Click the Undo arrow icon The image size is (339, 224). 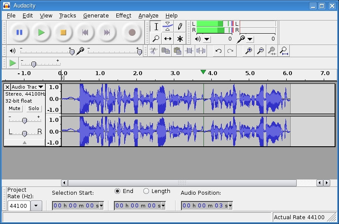(x=218, y=51)
